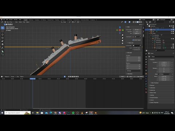This screenshot has width=175, height=131.
Task: Choose the Scale tool
Action: 3,41
